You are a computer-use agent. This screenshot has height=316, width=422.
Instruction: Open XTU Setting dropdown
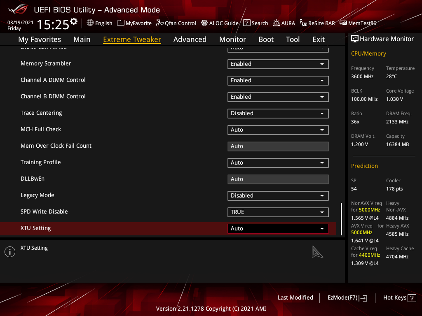click(278, 228)
